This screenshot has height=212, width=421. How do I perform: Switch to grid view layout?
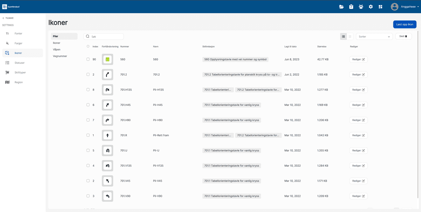pos(350,36)
